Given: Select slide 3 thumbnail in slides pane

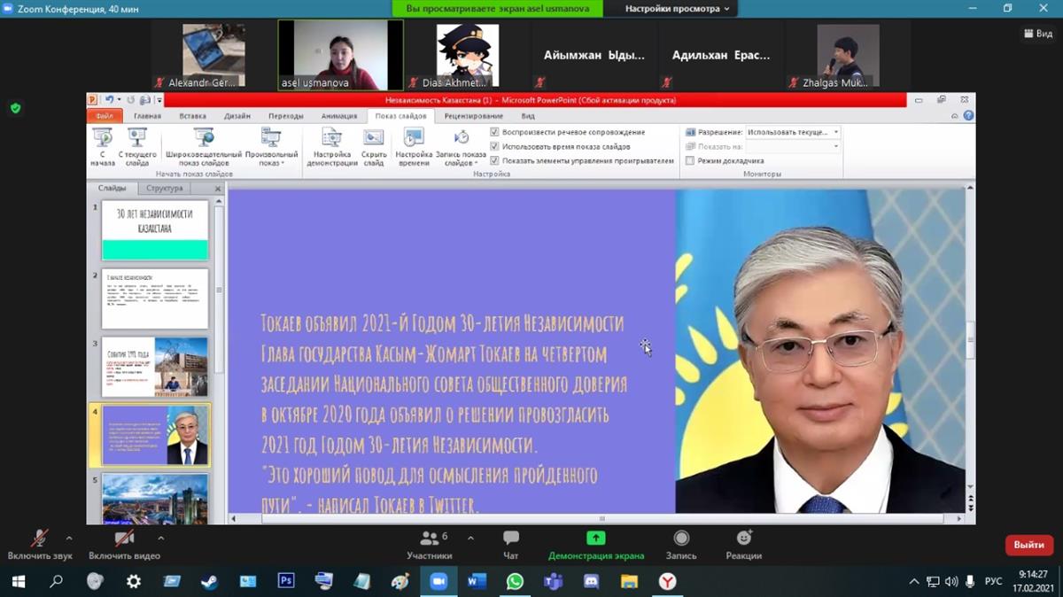Looking at the screenshot, I should point(155,367).
